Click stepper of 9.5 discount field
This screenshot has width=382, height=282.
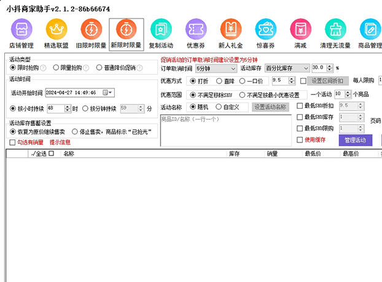292,80
